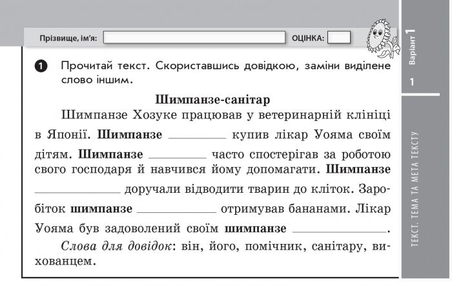Click the ОЦІНКА grade box

pos(339,38)
